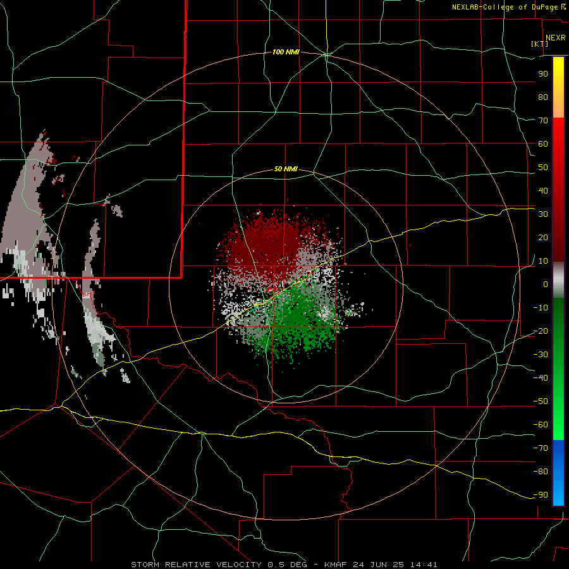The width and height of the screenshot is (569, 569).
Task: Click the -60 scale value
Action: pos(541,425)
